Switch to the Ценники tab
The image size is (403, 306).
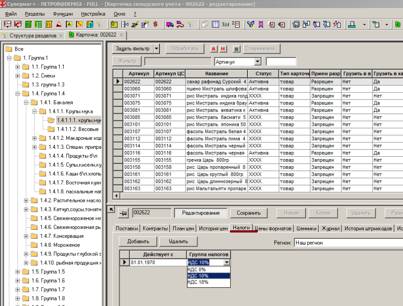pyautogui.click(x=306, y=228)
